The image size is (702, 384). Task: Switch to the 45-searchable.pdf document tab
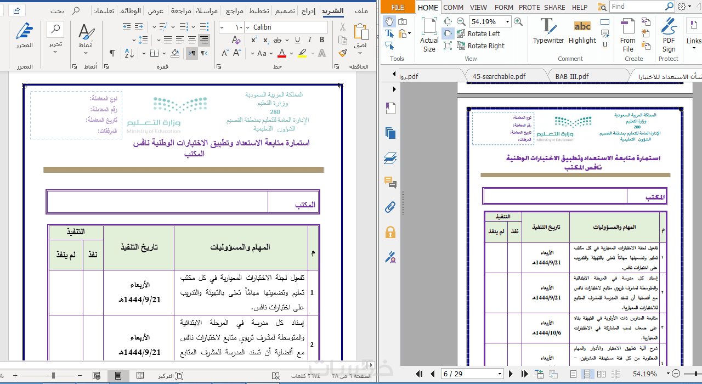(x=499, y=76)
